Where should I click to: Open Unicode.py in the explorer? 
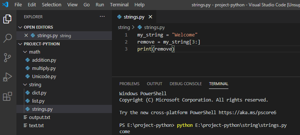coord(44,77)
